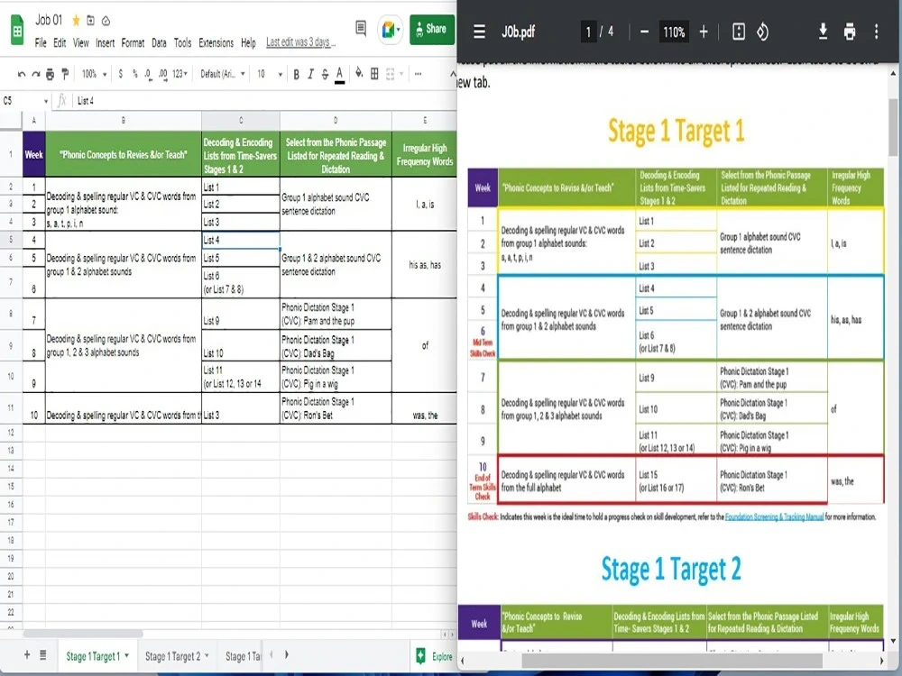The width and height of the screenshot is (902, 676).
Task: Click the 110% zoom level field
Action: (x=674, y=32)
